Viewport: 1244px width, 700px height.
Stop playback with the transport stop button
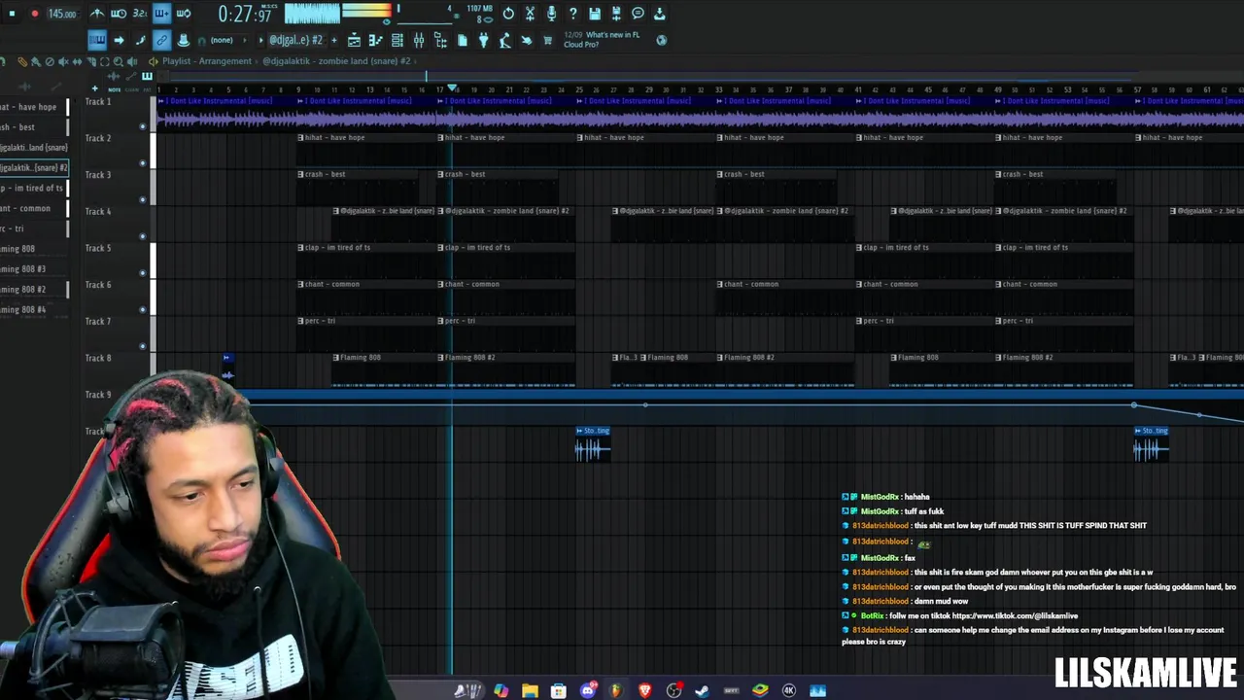point(12,14)
